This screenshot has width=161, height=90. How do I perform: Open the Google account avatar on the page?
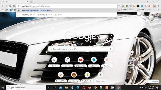[157, 15]
